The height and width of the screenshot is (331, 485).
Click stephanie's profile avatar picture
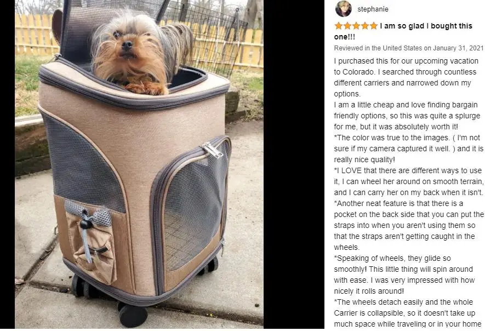[x=343, y=9]
